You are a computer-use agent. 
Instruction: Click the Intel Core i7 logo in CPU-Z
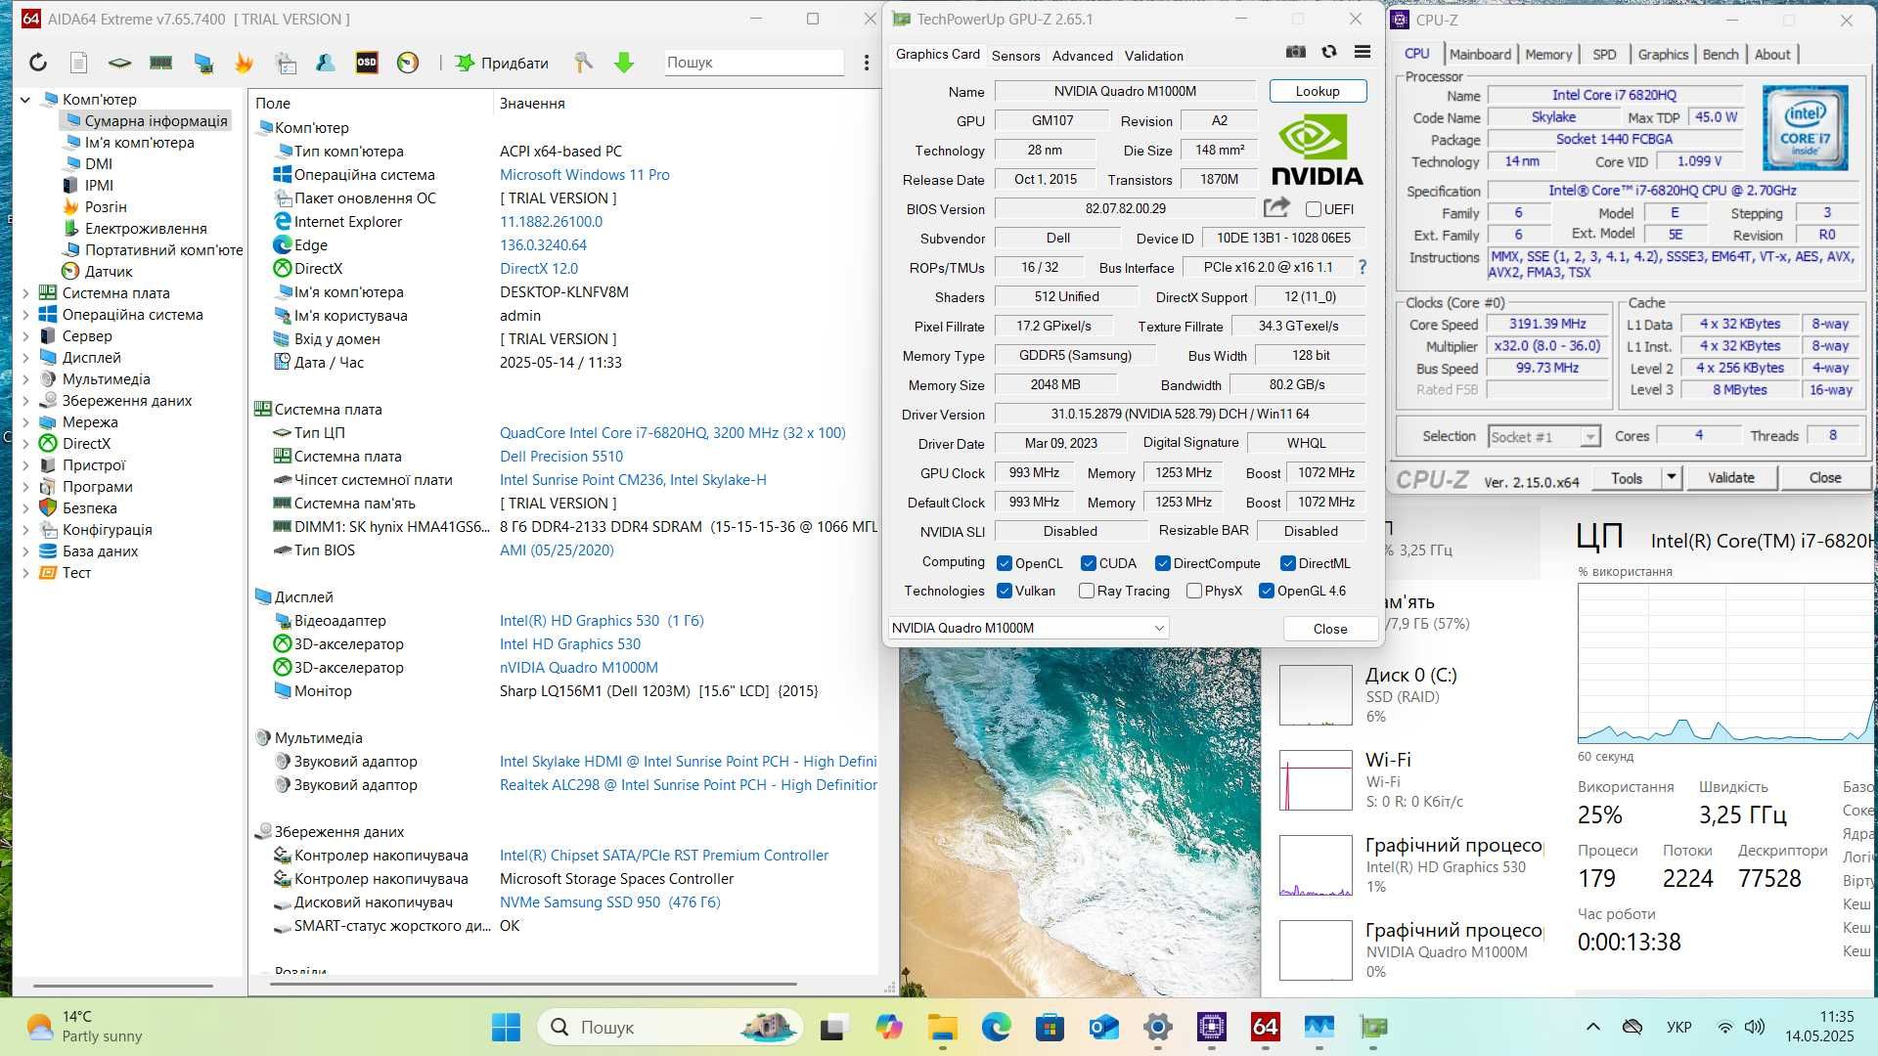1805,127
